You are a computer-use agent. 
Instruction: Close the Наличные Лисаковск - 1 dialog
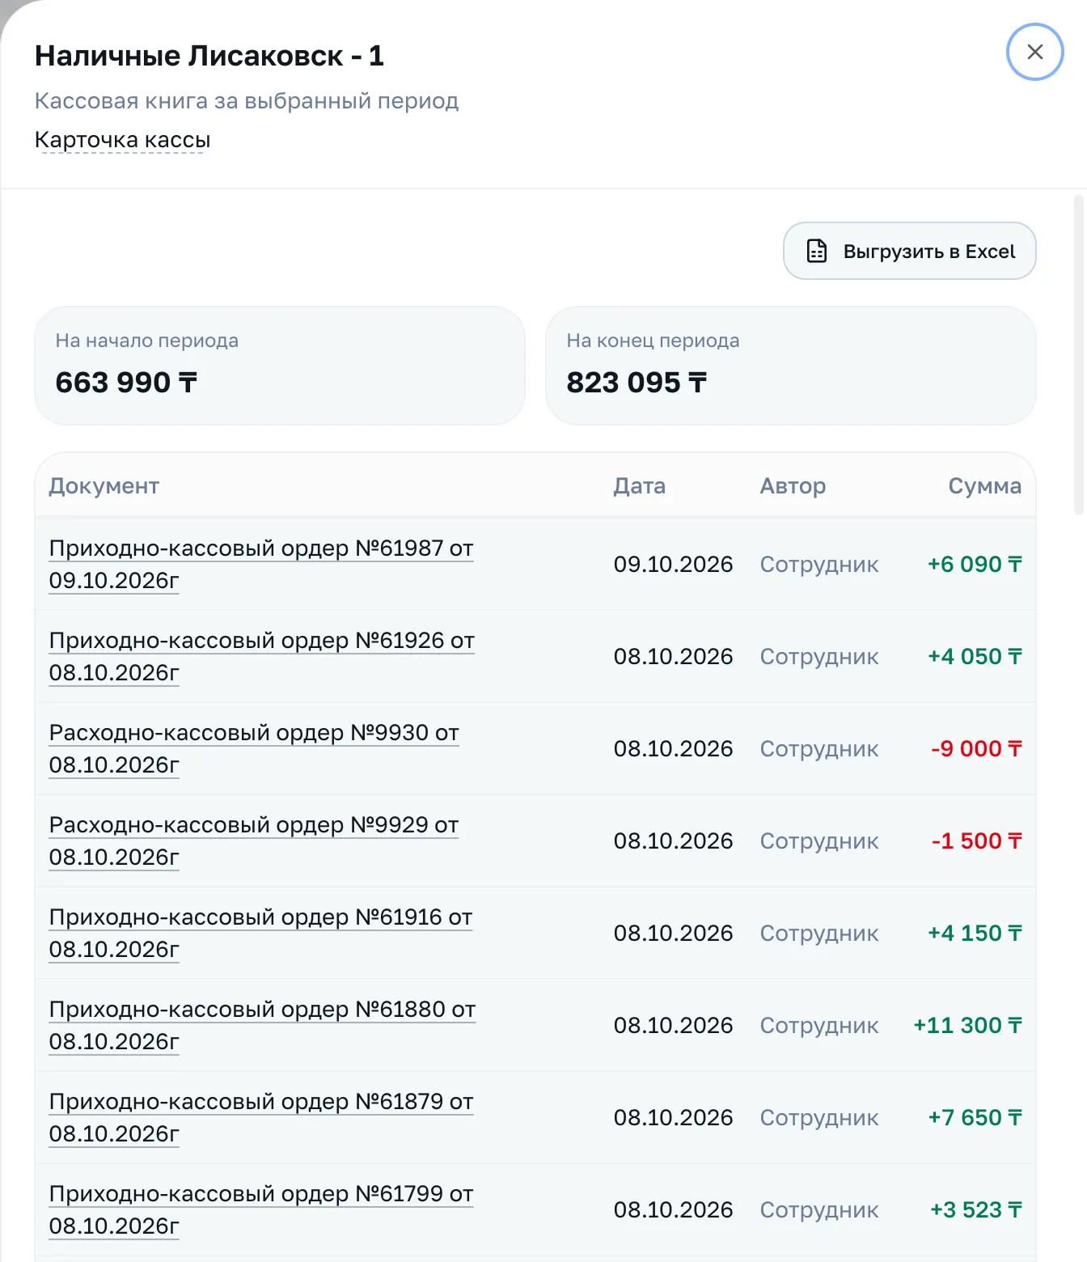(1034, 52)
